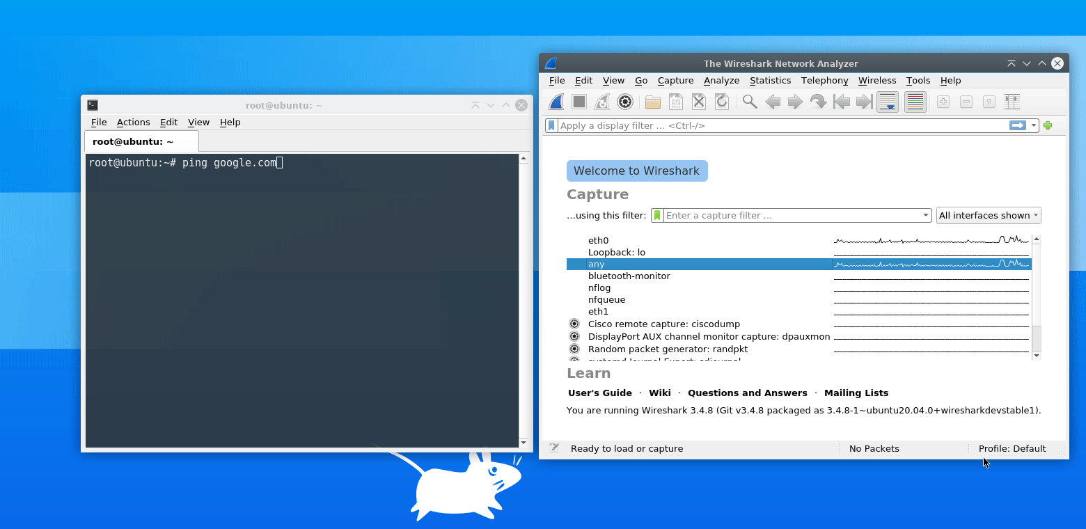Find a packet magnifier icon
Screen dimensions: 1086x529
[750, 102]
